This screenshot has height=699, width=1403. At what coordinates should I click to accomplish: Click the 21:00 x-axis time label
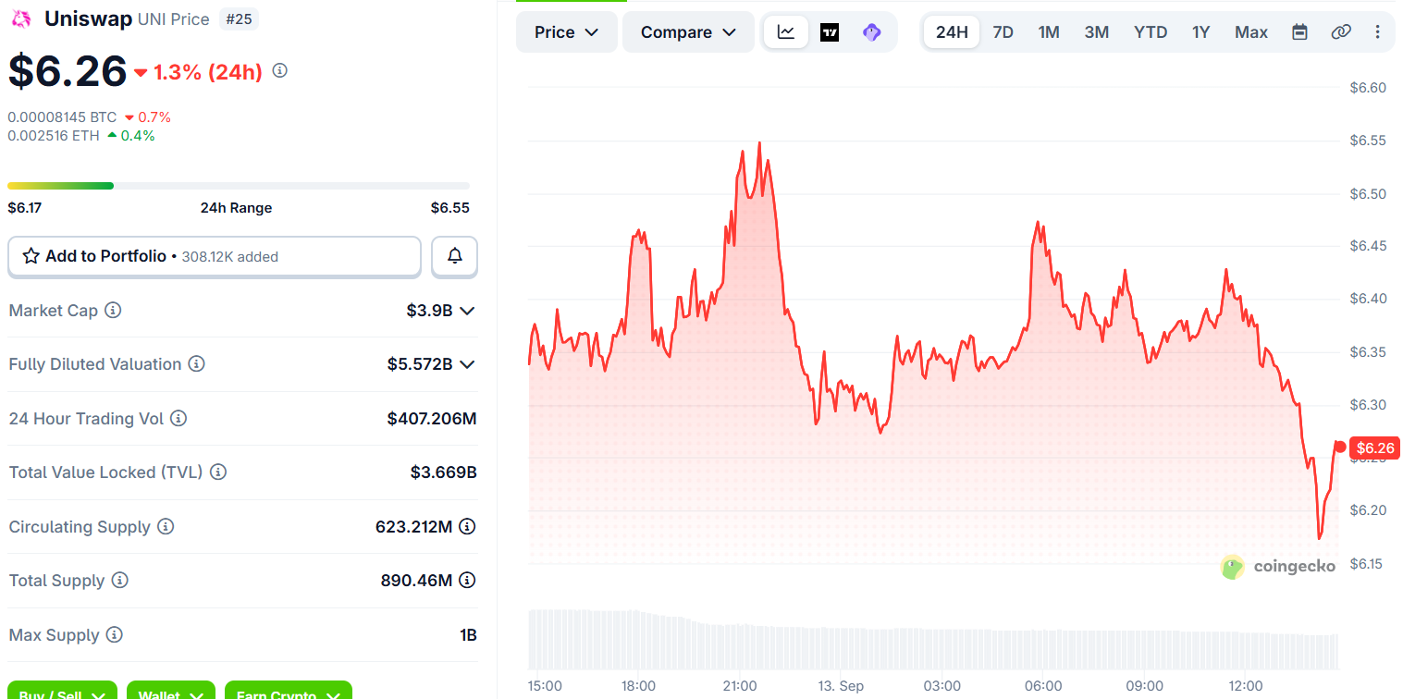click(x=740, y=686)
